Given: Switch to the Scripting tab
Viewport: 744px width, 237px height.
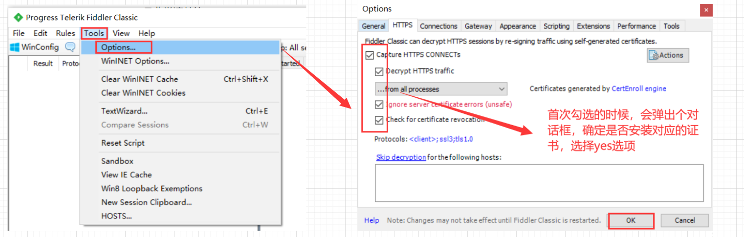Looking at the screenshot, I should [556, 26].
